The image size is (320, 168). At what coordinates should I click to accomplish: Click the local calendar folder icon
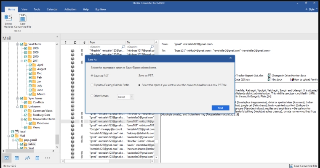(17, 131)
